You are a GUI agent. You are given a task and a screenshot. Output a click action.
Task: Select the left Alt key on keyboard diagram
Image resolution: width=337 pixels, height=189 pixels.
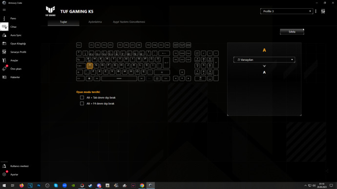coord(97,78)
